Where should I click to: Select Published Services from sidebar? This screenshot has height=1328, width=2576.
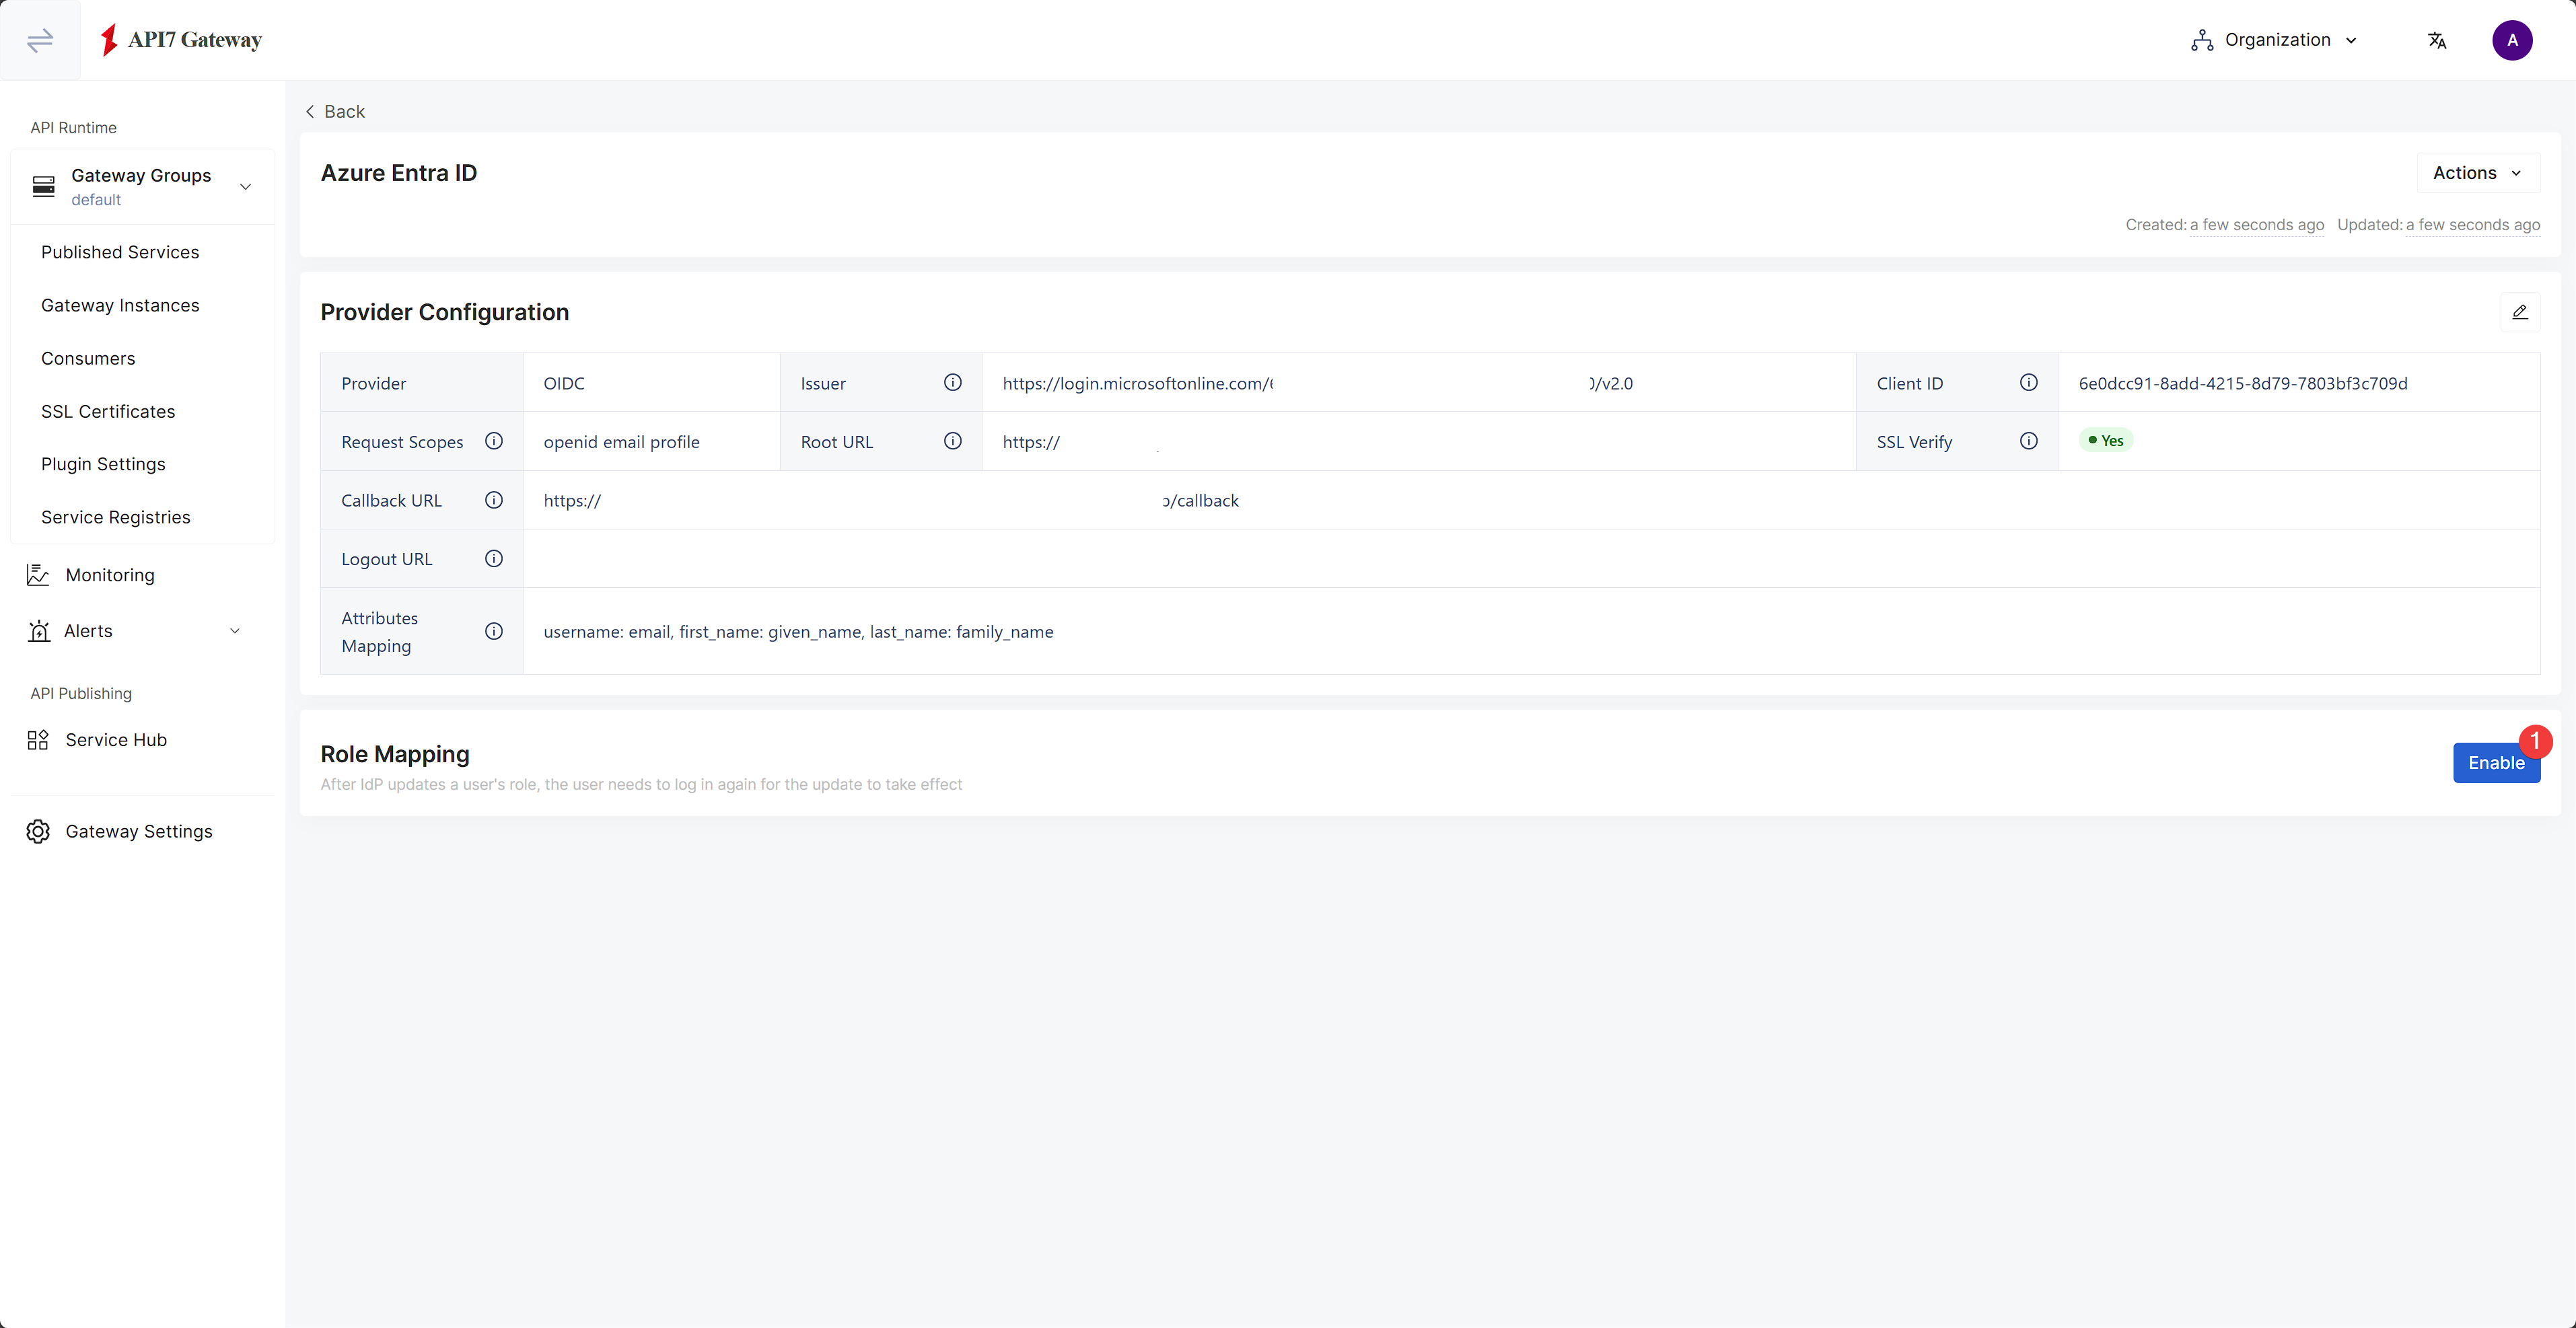(120, 251)
